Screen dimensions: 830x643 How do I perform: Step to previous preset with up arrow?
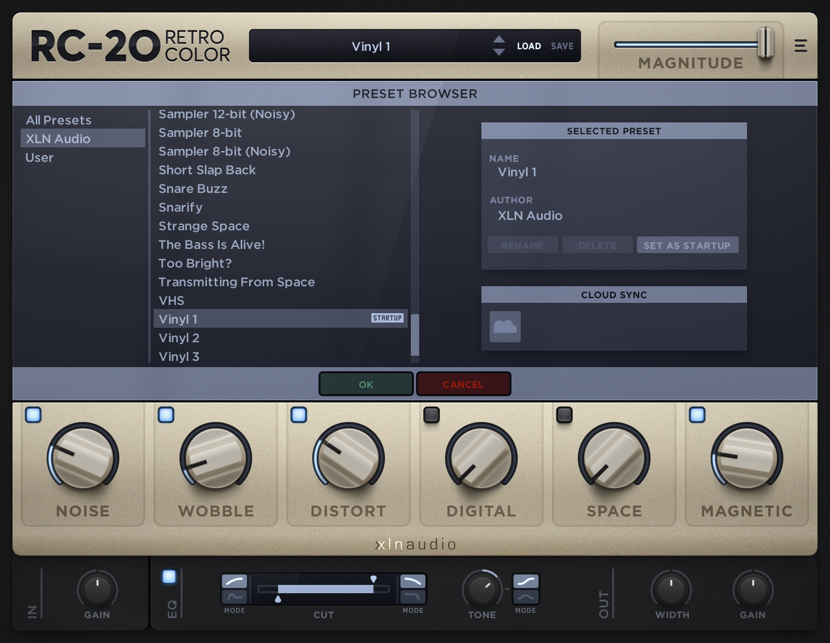[x=499, y=39]
